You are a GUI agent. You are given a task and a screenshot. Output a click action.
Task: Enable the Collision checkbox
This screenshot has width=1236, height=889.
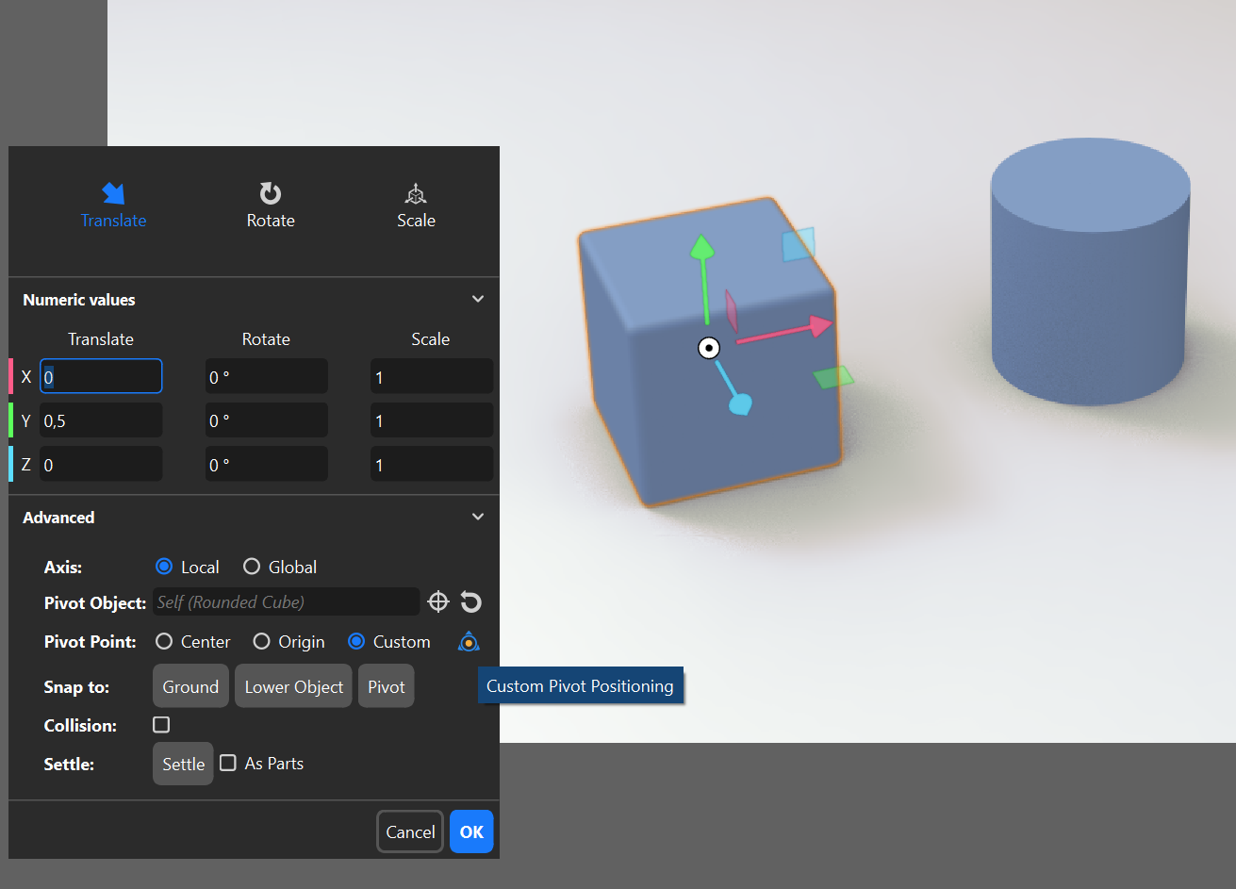coord(161,725)
